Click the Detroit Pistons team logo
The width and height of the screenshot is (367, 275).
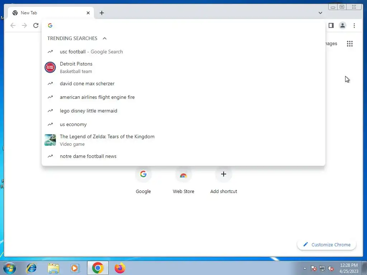point(50,67)
